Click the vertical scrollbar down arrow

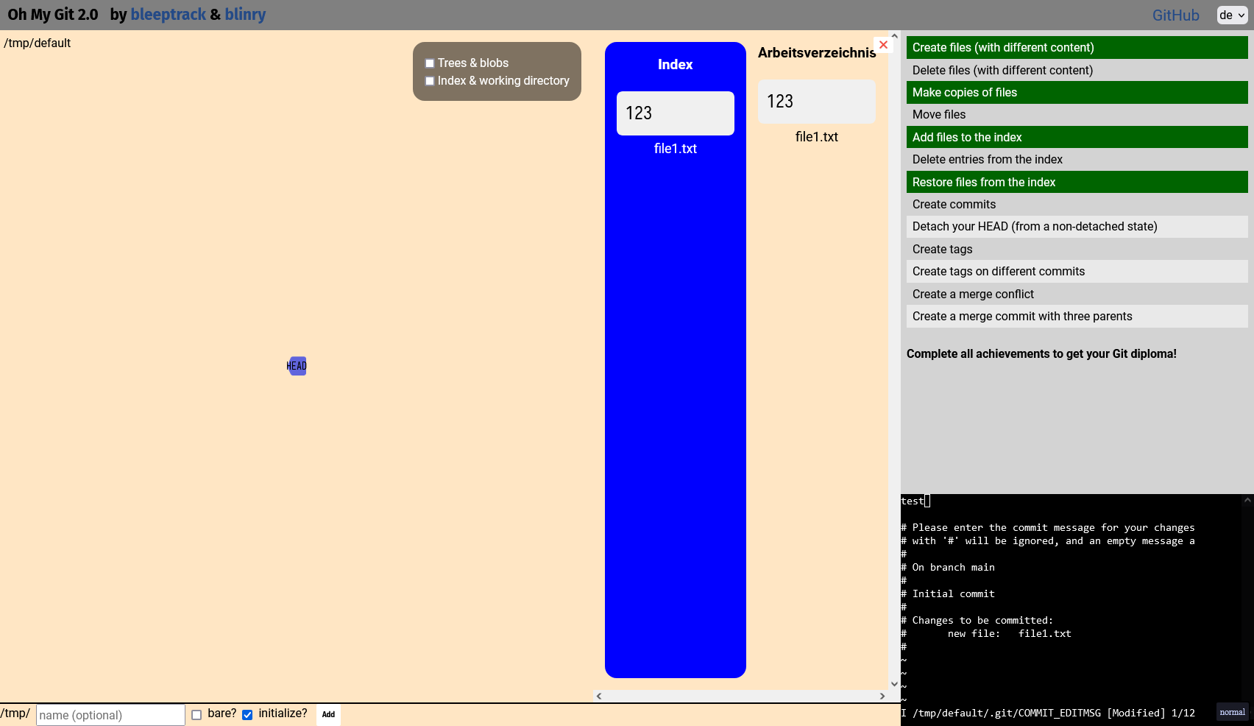coord(895,684)
